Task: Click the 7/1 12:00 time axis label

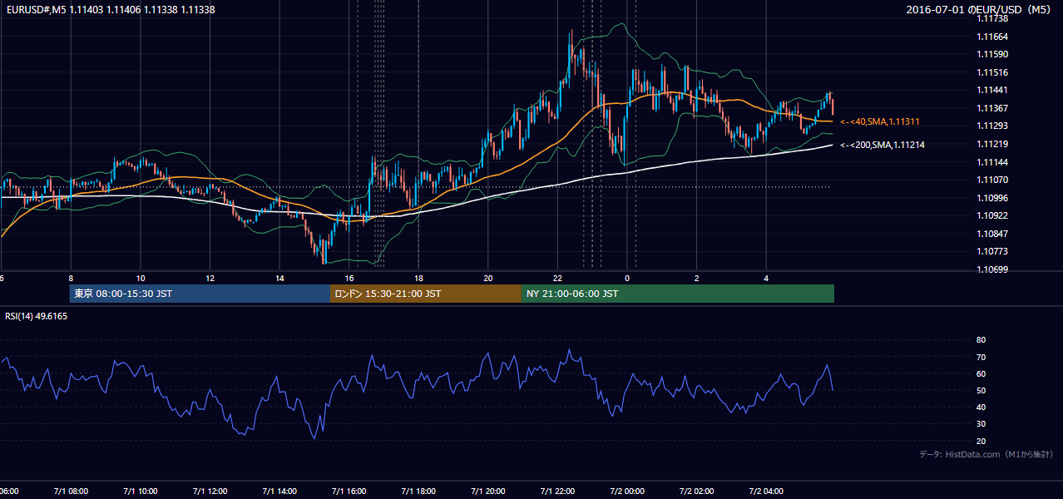Action: [210, 491]
